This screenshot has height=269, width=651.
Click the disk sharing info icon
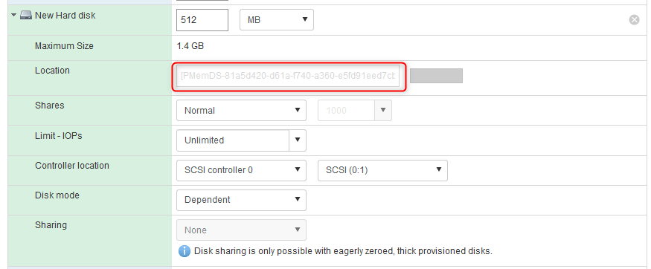184,251
